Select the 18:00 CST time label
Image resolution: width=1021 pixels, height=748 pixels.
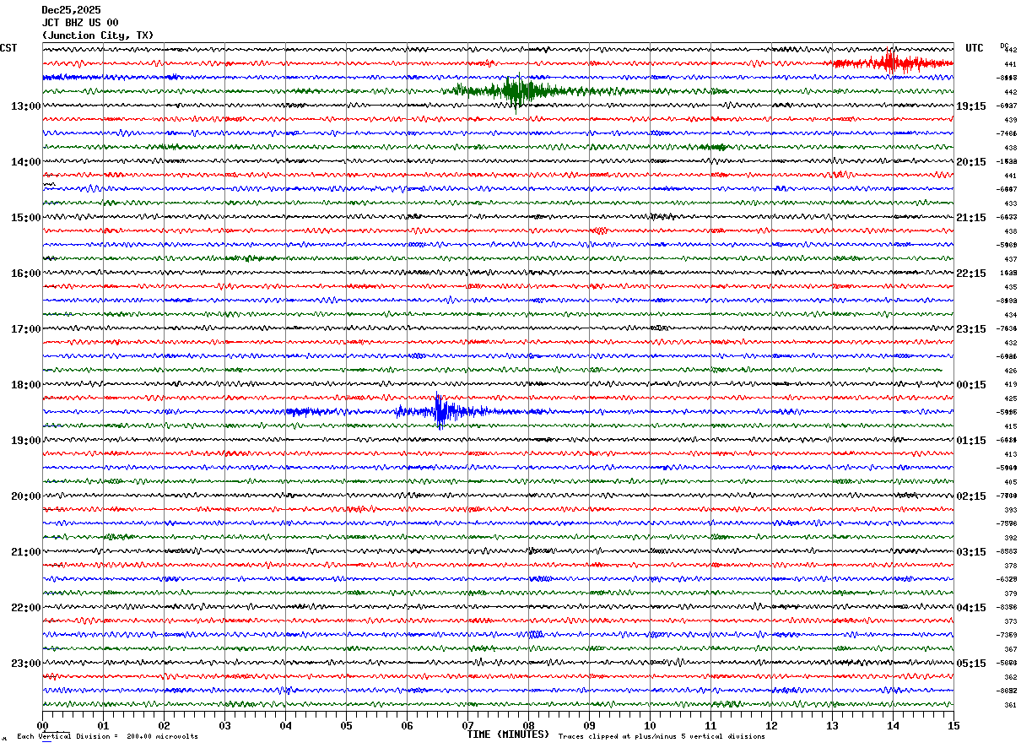(25, 385)
